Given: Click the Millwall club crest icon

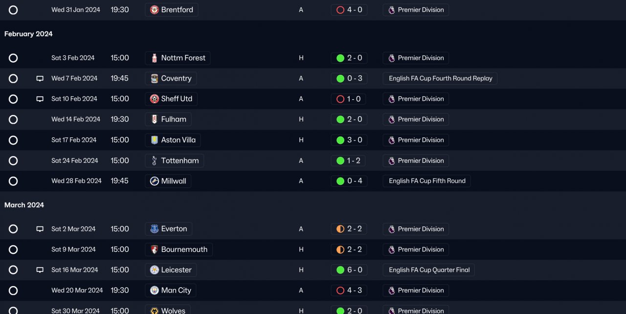Looking at the screenshot, I should (x=155, y=181).
